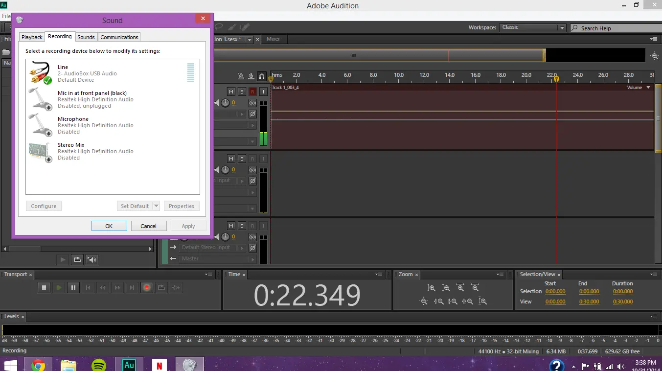Open session tab dropdown arrow
Screen dimensions: 662x371
[249, 40]
